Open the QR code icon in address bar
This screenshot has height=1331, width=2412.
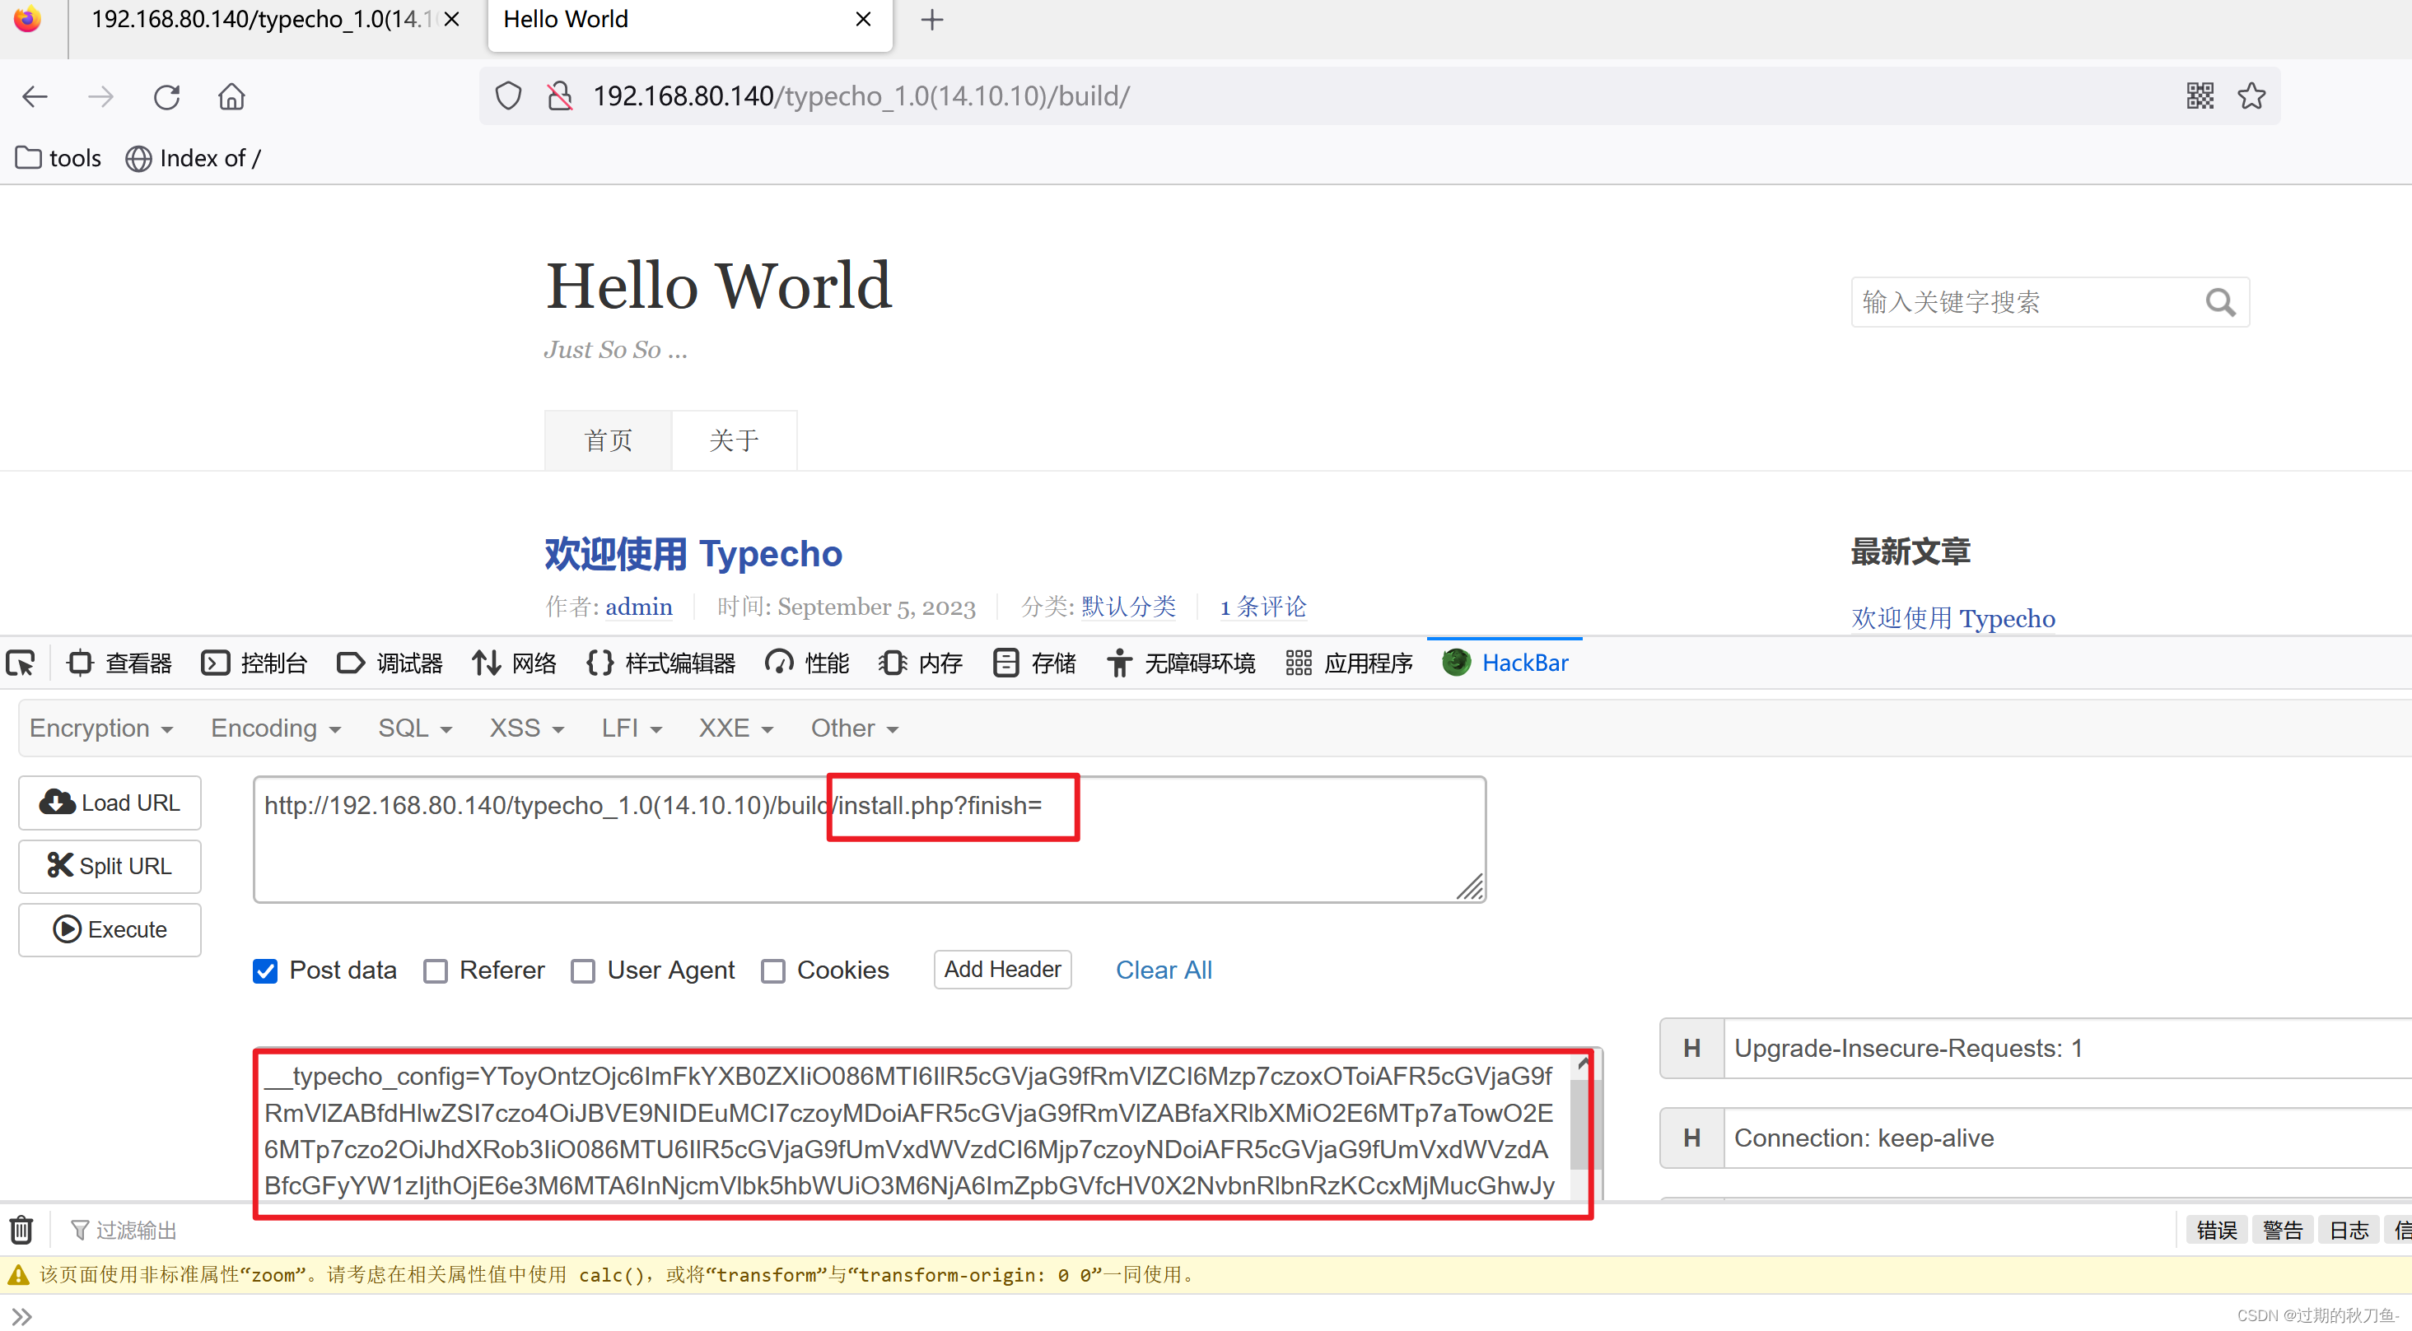(2200, 95)
